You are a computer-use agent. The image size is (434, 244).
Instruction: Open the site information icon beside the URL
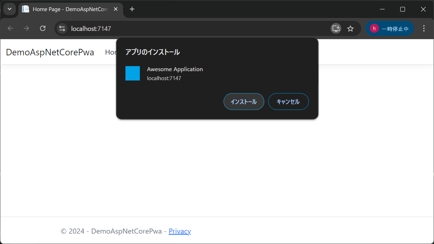[x=62, y=28]
